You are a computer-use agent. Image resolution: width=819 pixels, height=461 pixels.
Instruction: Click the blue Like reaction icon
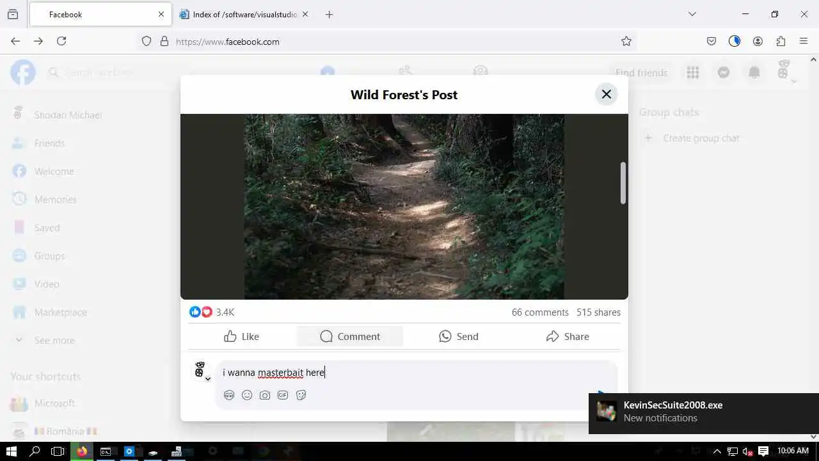195,312
